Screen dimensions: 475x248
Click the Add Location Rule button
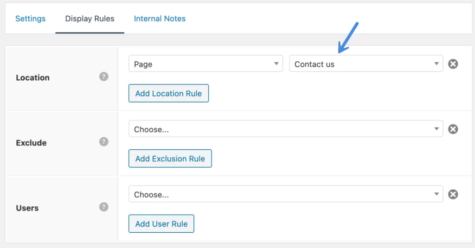pyautogui.click(x=168, y=93)
